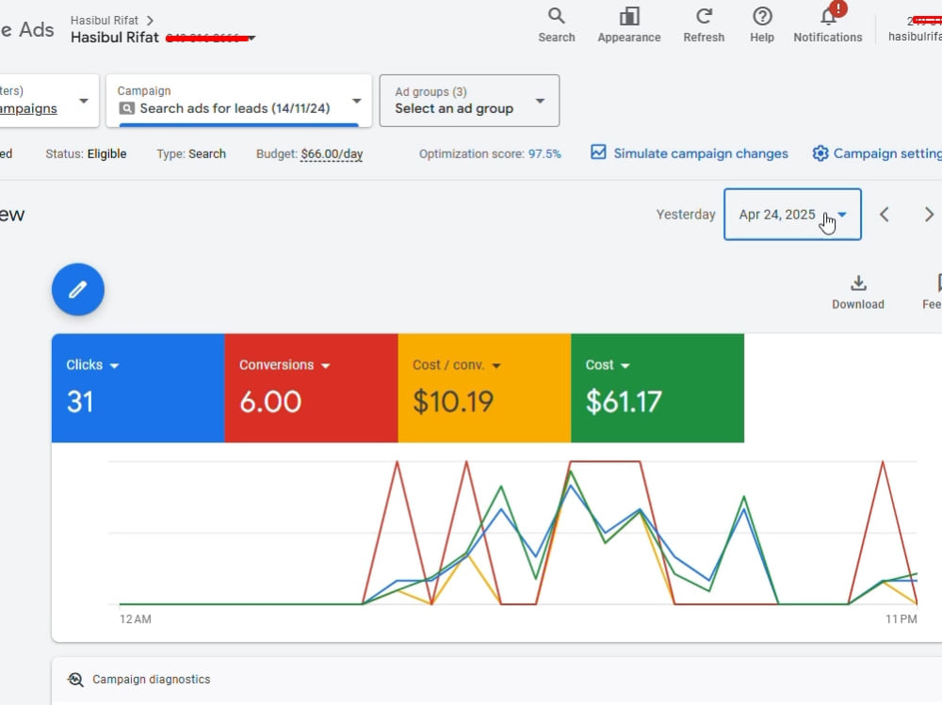Screen dimensions: 942x705
Task: Click the Status: Eligible text
Action: (x=86, y=153)
